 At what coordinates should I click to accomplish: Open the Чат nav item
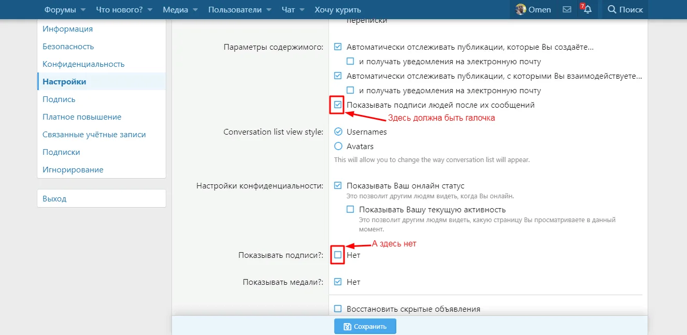coord(288,10)
